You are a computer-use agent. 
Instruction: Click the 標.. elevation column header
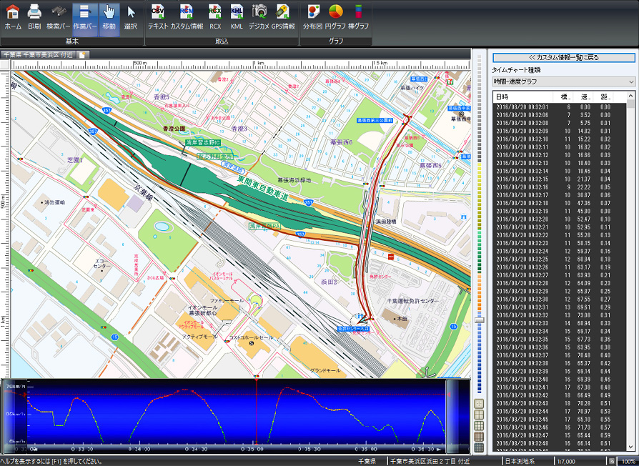click(563, 97)
